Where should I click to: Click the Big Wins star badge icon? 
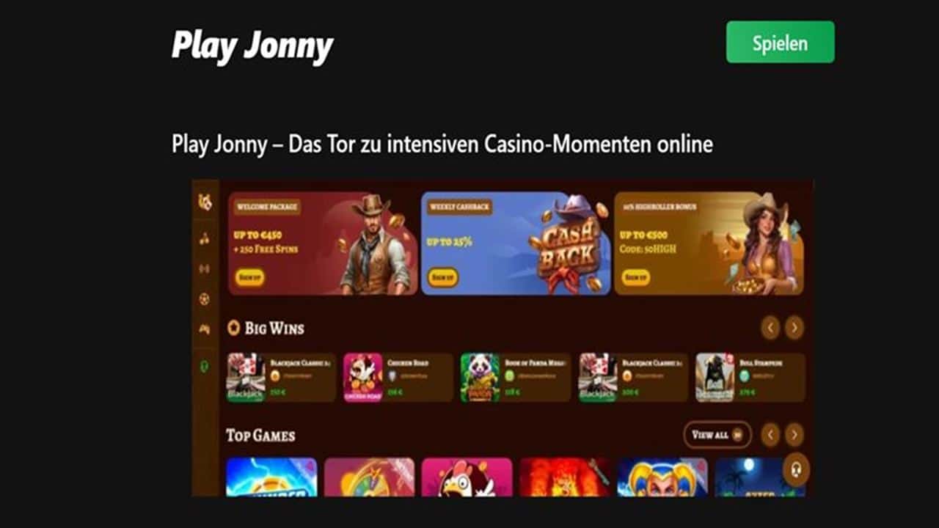click(234, 327)
